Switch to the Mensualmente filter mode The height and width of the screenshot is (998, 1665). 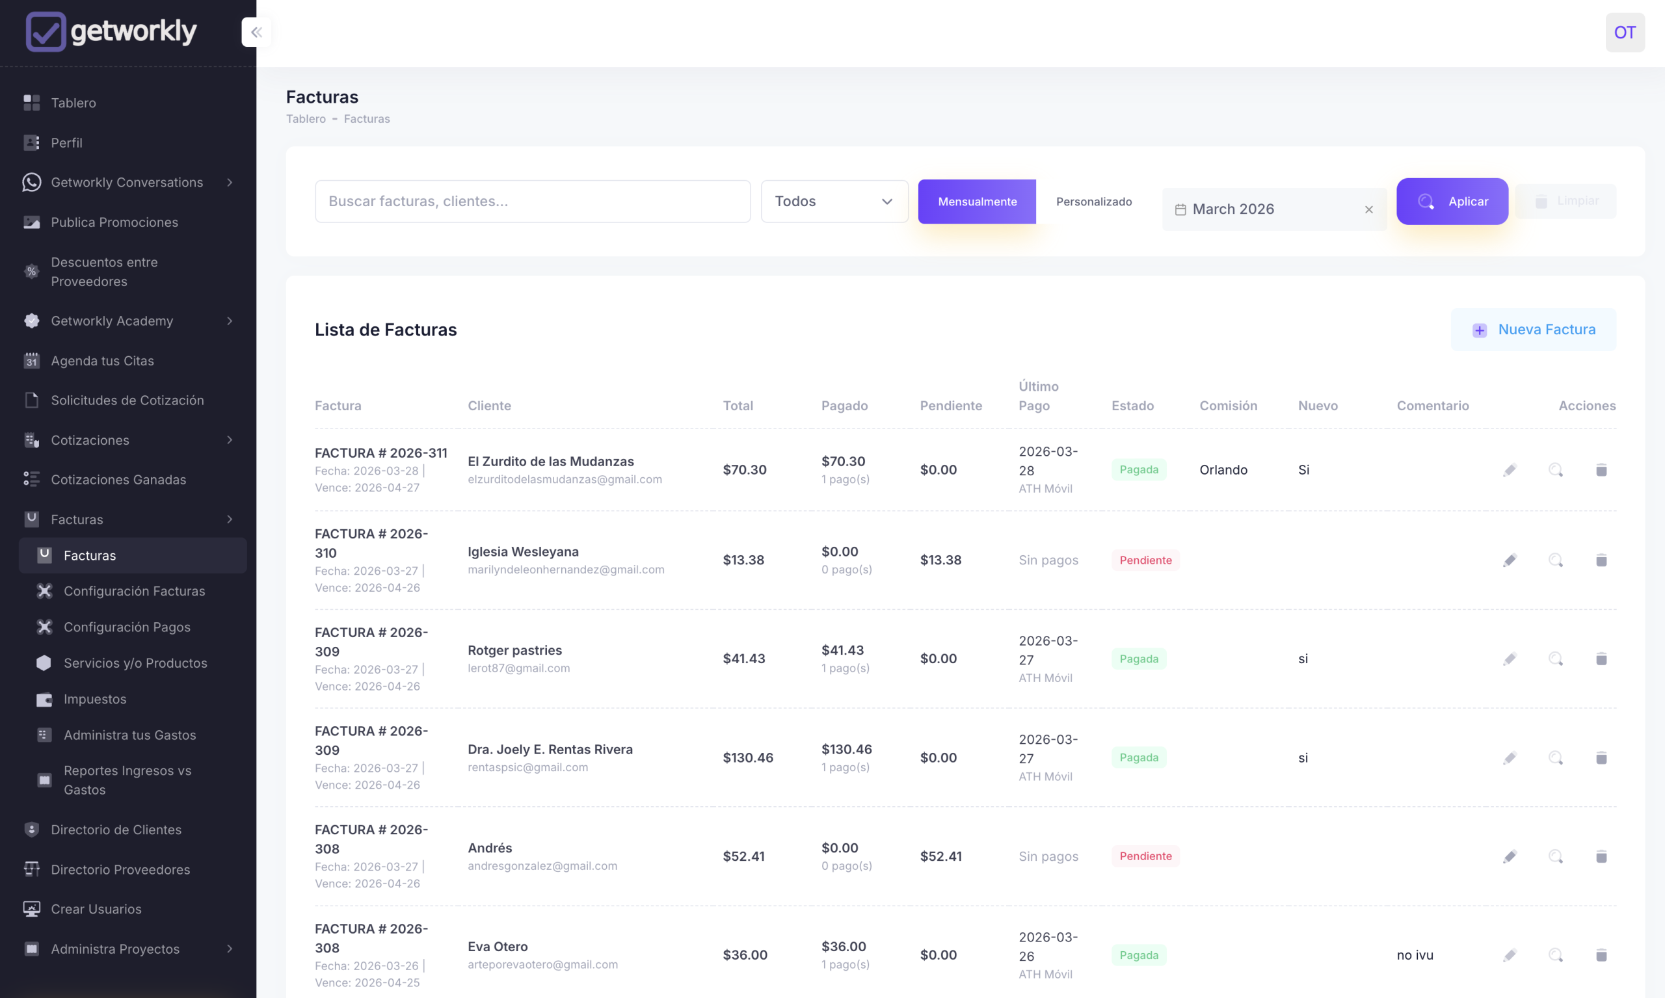coord(977,201)
